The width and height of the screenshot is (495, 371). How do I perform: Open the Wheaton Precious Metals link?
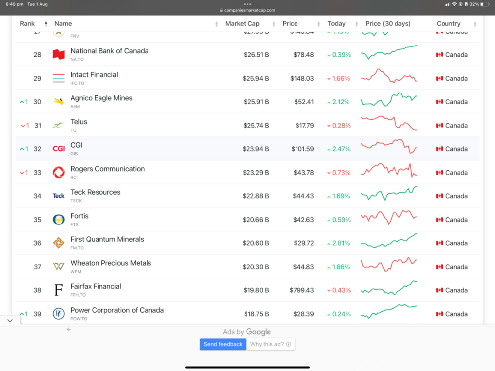tap(111, 263)
